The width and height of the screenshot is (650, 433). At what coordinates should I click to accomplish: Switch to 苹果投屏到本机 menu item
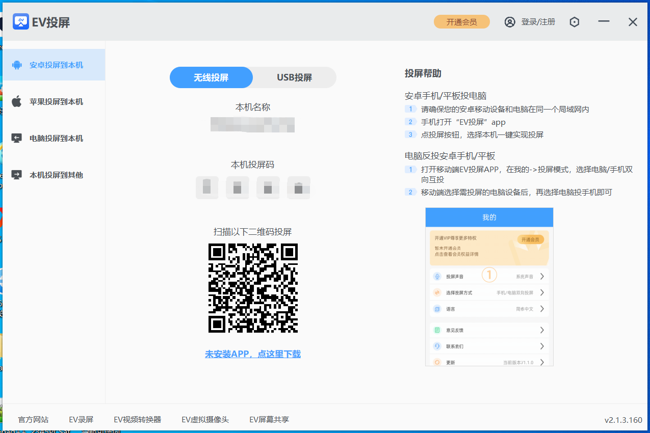pyautogui.click(x=54, y=102)
